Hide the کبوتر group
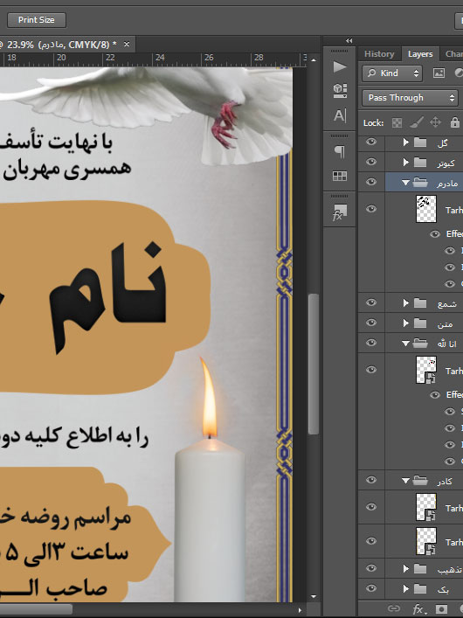463x618 pixels. tap(370, 162)
